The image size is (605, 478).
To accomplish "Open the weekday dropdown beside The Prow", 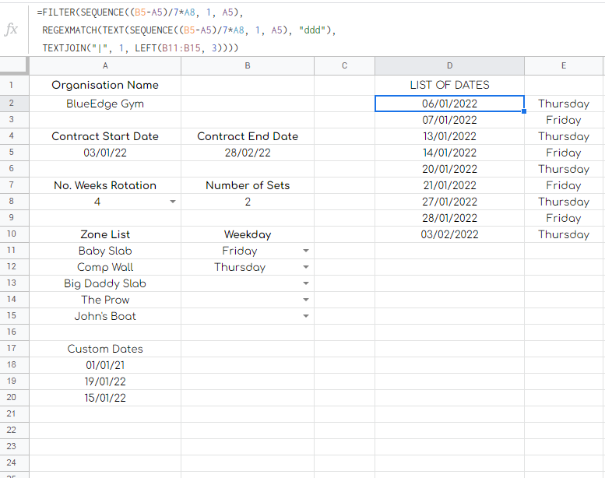I will click(306, 300).
